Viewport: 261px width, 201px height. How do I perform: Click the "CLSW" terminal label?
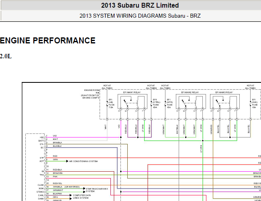coord(41,185)
